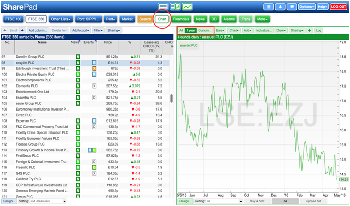Screen dimensions: 350x206
Task: Open X event icon for G4S PLC
Action: tap(94, 174)
